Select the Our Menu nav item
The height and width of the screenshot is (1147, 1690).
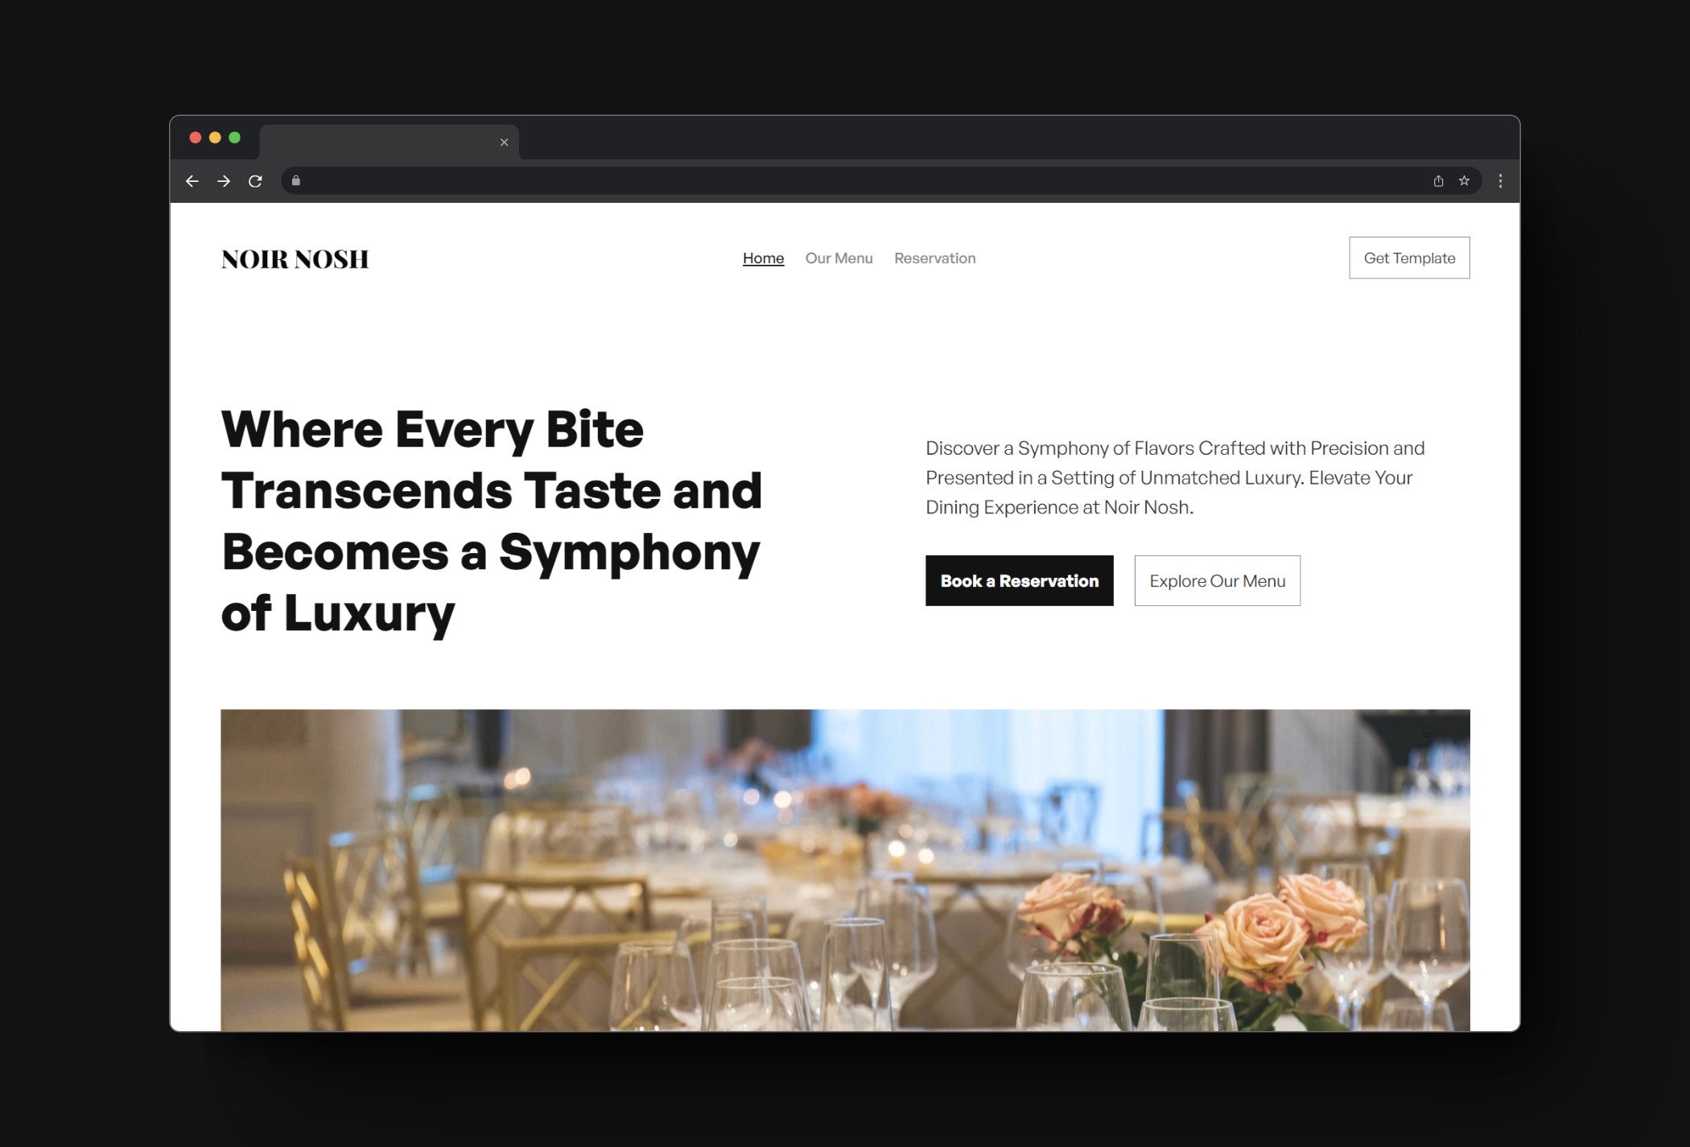[839, 258]
